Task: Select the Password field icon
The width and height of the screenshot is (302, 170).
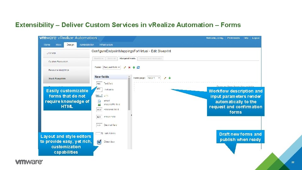Action: click(x=99, y=110)
